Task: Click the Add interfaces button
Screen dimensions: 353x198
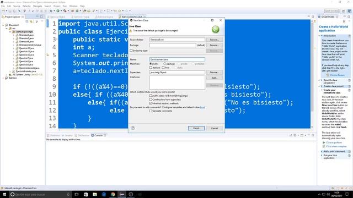Action: tap(215, 78)
